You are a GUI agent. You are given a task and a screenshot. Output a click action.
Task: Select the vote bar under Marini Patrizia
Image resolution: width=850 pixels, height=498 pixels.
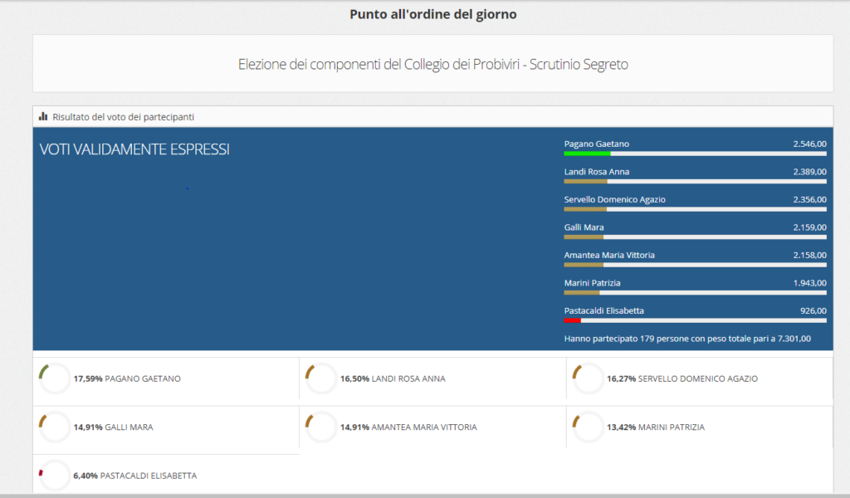[x=695, y=292]
